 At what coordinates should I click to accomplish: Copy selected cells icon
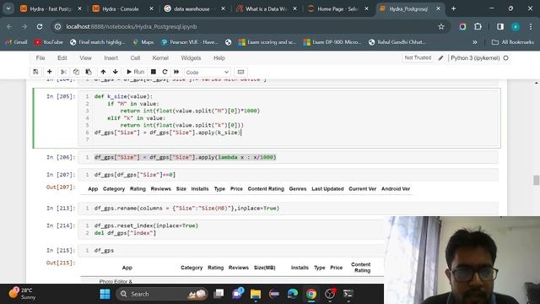(76, 72)
